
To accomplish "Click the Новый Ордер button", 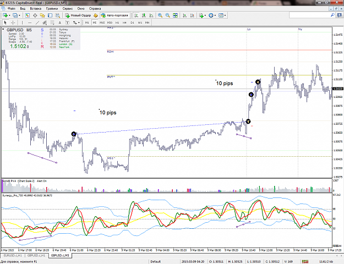I will point(78,15).
